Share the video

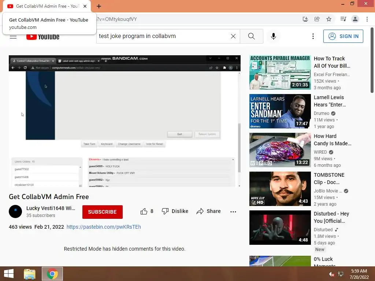coord(208,211)
